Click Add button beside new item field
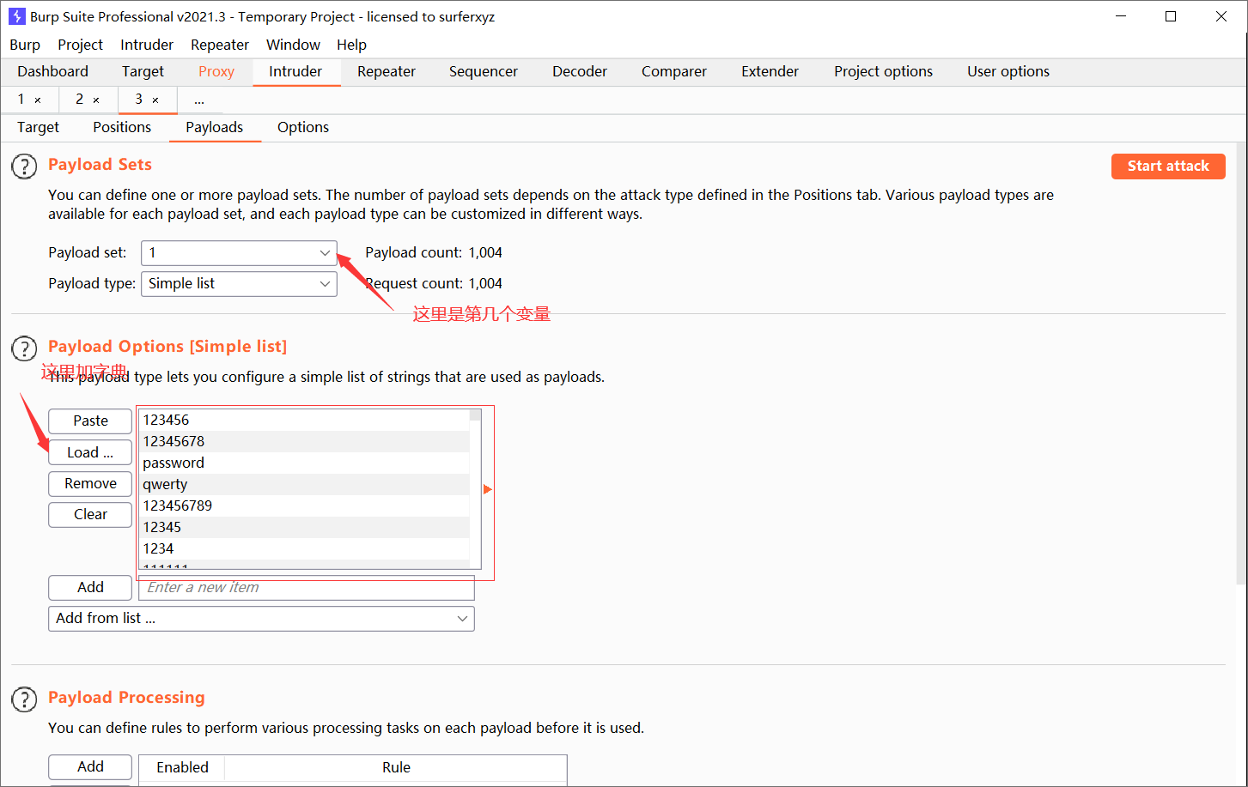This screenshot has width=1248, height=787. [x=90, y=587]
